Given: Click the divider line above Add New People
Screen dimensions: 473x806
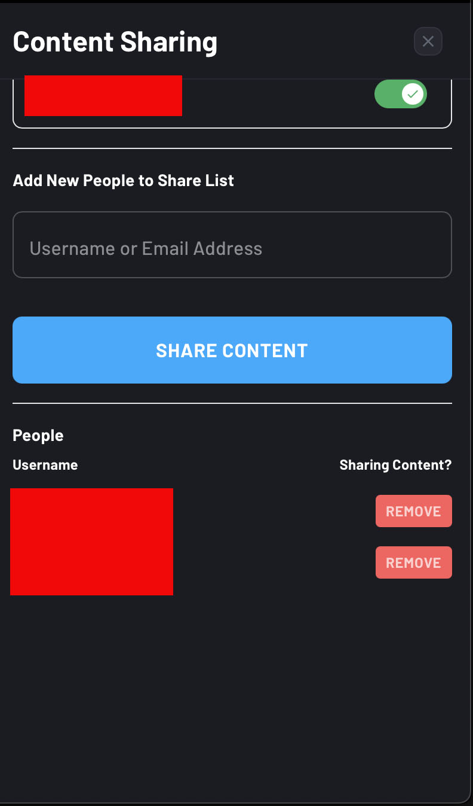Looking at the screenshot, I should tap(232, 148).
